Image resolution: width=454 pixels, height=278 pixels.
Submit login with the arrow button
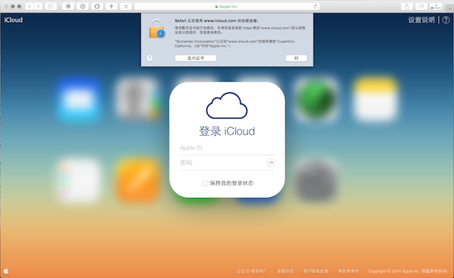(x=271, y=162)
